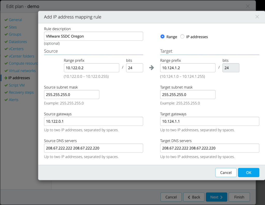This screenshot has width=265, height=205.
Task: Click Finish in the Edit plan wizard
Action: (x=239, y=197)
